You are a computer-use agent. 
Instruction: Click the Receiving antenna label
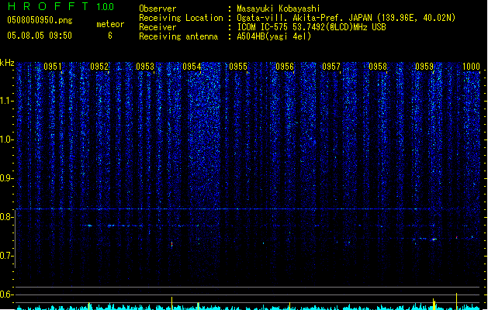pos(178,36)
